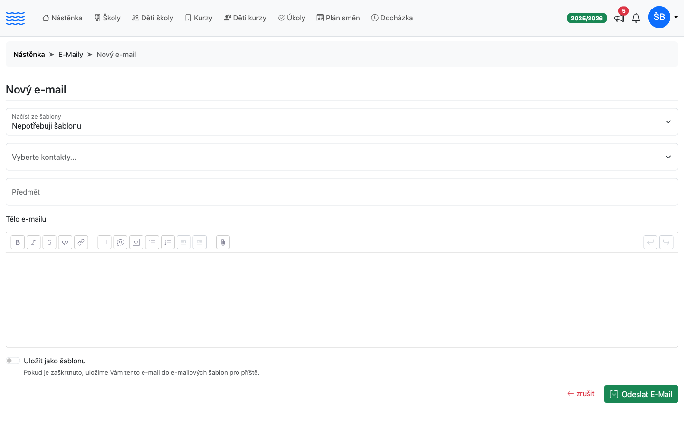The image size is (684, 427).
Task: Increase indent level in the editor
Action: (199, 242)
